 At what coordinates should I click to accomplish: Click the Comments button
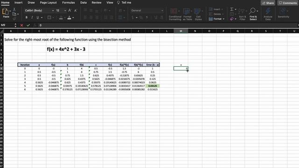[288, 3]
